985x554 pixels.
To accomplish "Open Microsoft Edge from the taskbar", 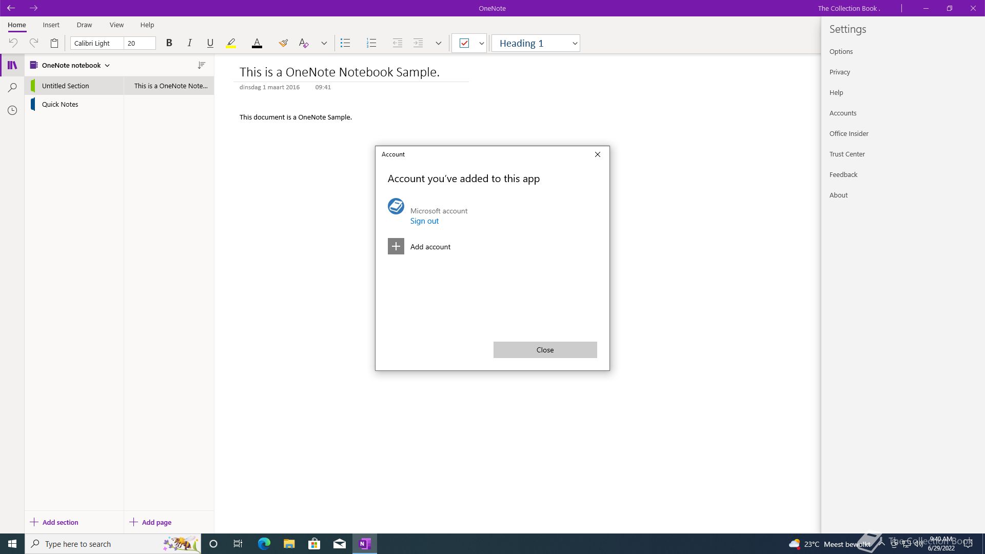I will [264, 544].
